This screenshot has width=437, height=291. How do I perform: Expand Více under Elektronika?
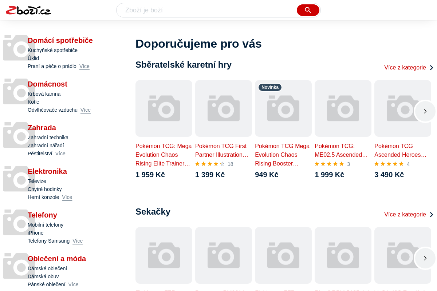tap(67, 197)
